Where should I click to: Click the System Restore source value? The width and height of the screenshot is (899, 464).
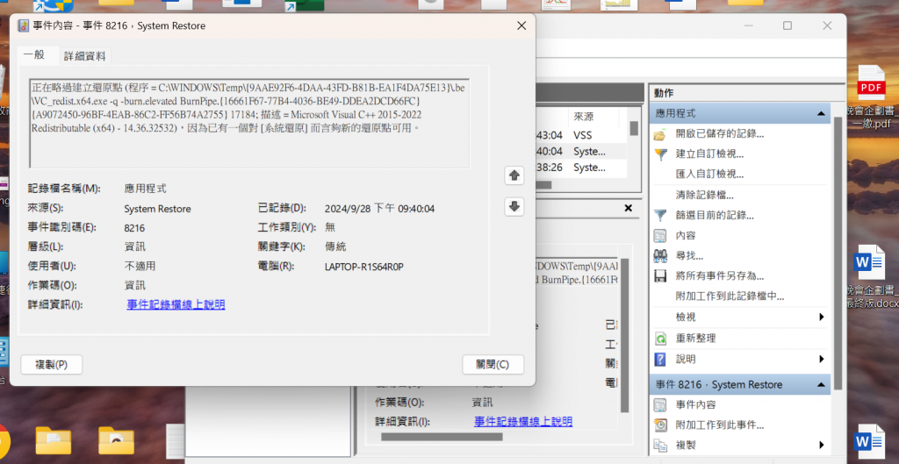[158, 209]
